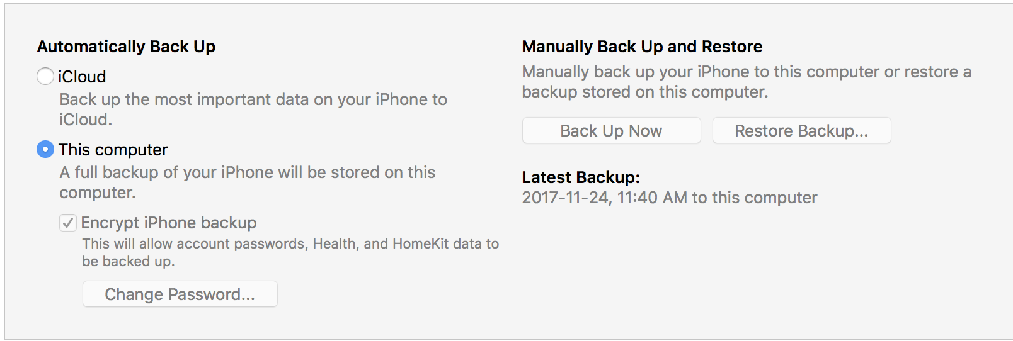
Task: Click the blue dot of the selected radio
Action: coord(45,150)
